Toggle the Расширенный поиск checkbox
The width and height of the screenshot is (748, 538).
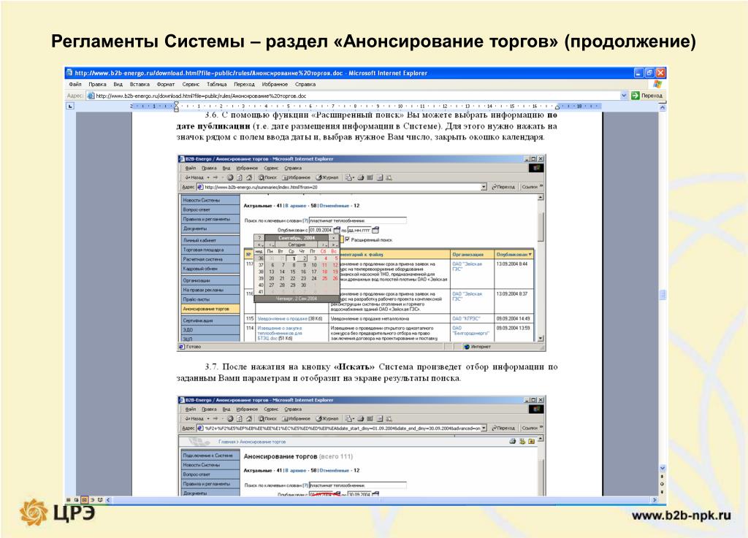347,239
